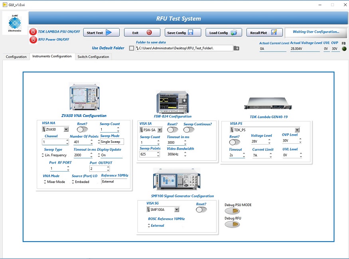Click the TDK LAMBDA PSU power icon
Screen dimensions: 349x259
[x=33, y=32]
